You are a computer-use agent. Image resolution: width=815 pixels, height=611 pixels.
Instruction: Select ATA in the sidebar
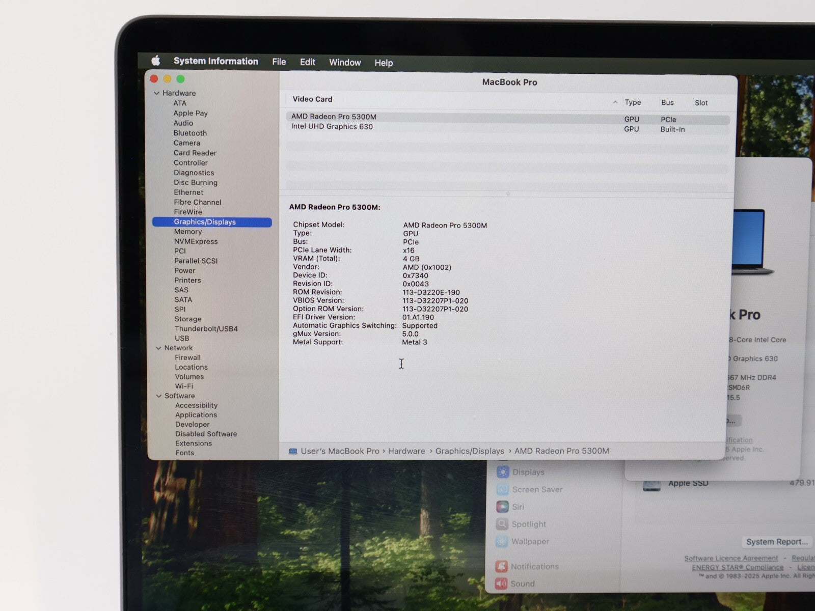[180, 103]
